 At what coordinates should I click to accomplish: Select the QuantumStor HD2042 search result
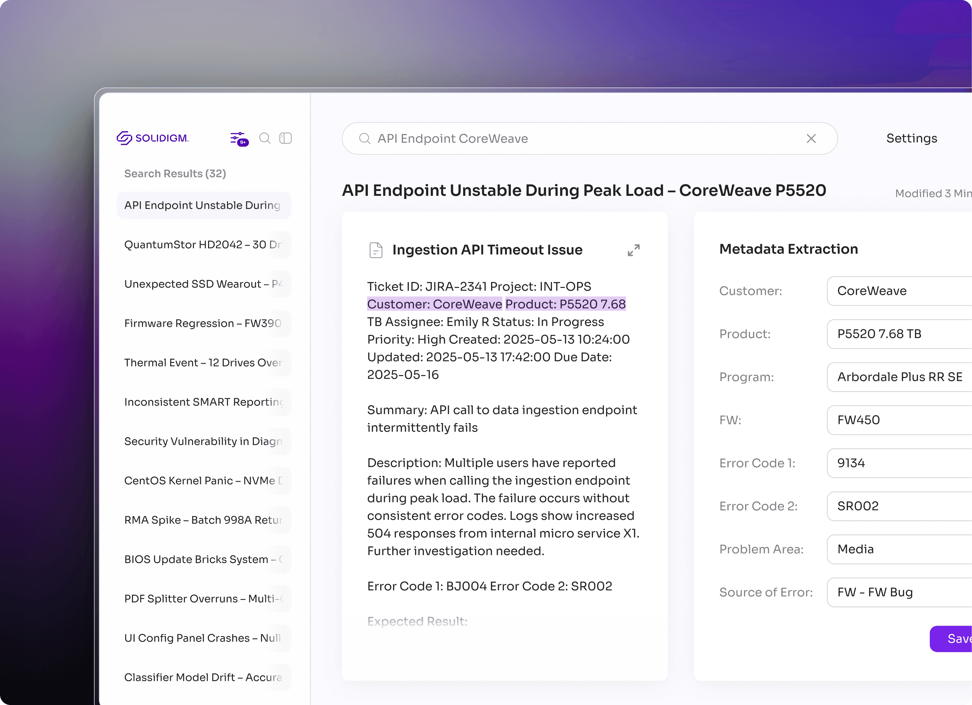click(x=203, y=244)
